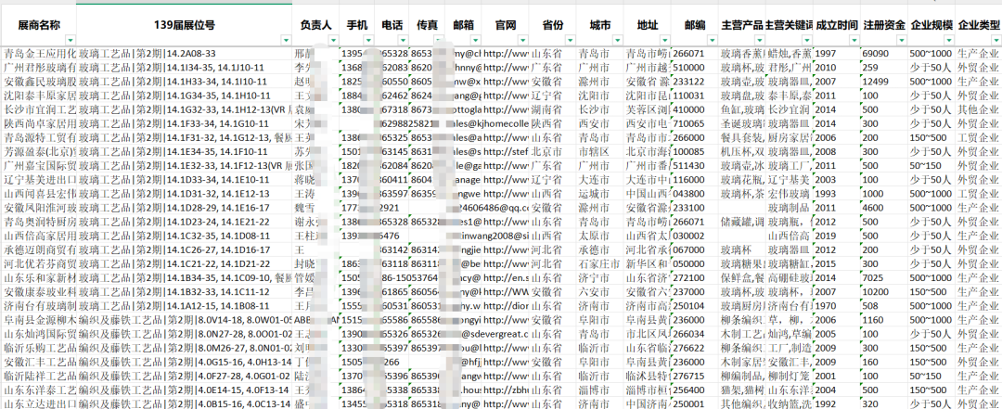Open the filter dropdown for 官网 column
The width and height of the screenshot is (1002, 409).
pos(523,40)
